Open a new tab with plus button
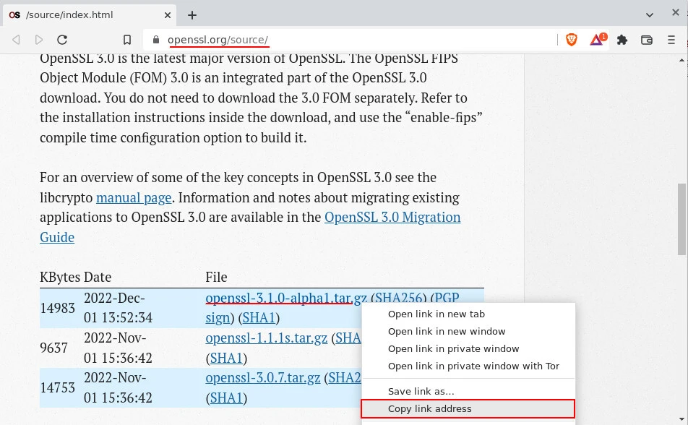The image size is (688, 425). [192, 15]
